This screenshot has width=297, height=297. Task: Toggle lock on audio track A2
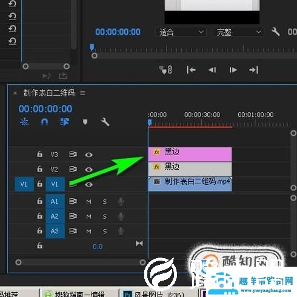coord(39,216)
